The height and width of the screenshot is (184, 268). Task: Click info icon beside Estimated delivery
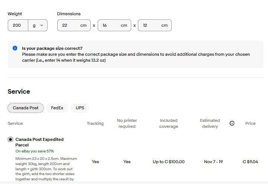click(232, 123)
